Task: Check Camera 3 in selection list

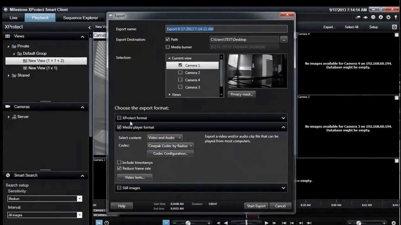Action: point(180,87)
